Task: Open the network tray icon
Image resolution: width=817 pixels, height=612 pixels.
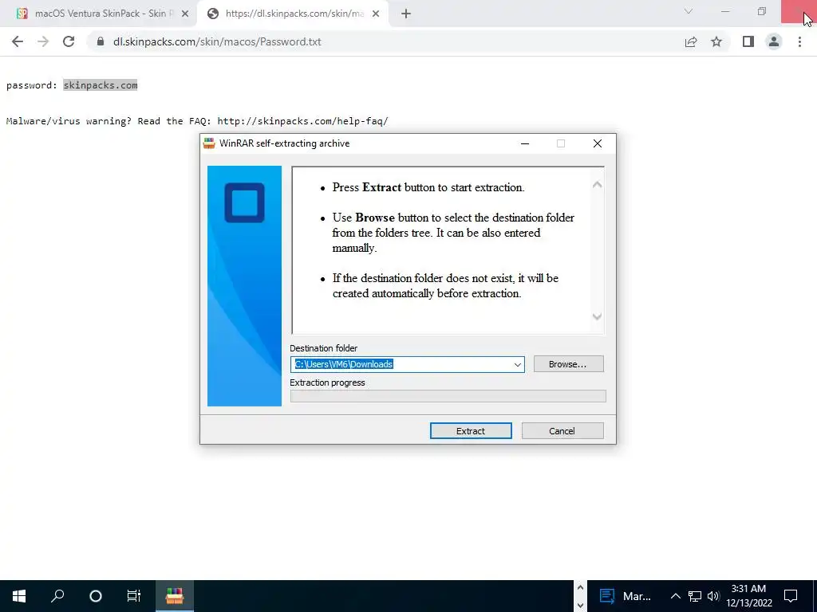Action: [x=695, y=596]
